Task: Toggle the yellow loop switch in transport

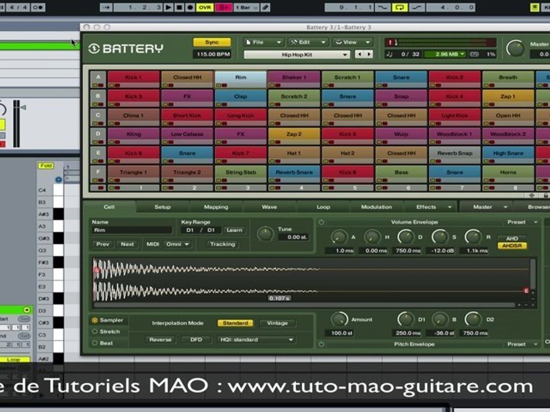Action: pos(399,7)
